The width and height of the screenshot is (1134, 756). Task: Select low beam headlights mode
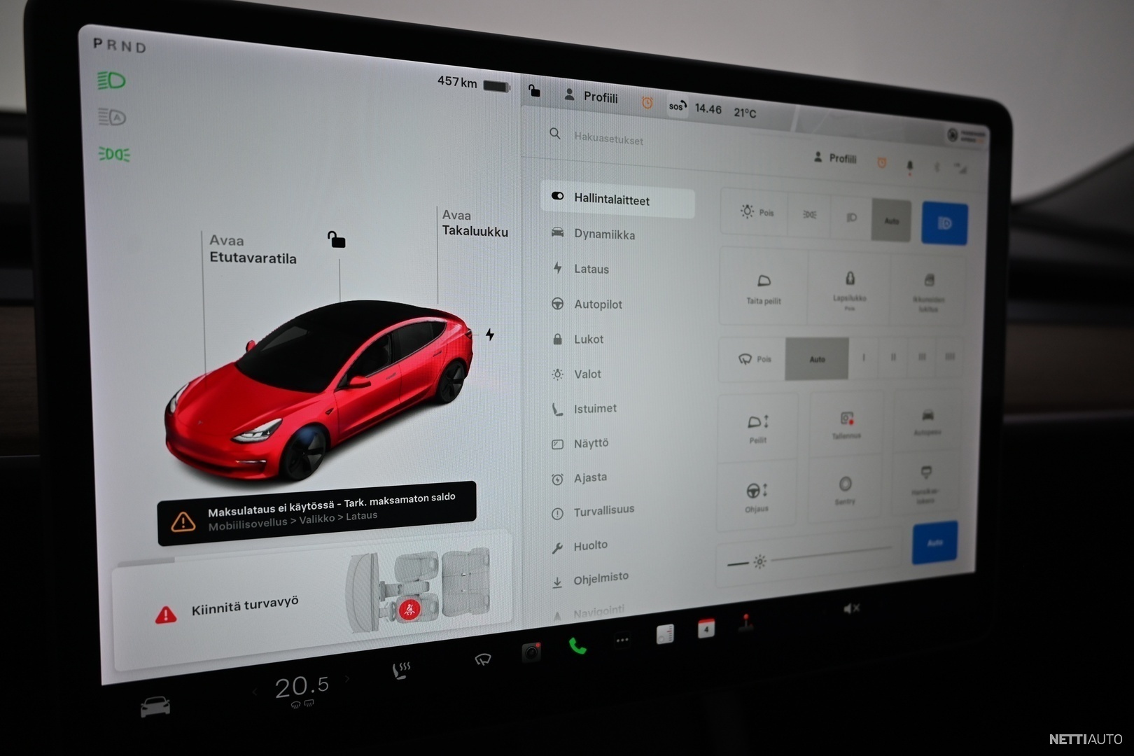(x=851, y=218)
